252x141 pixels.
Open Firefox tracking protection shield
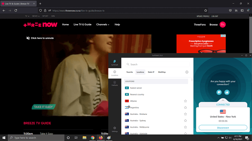40,10
